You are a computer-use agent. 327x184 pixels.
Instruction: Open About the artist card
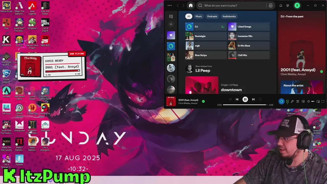point(302,87)
